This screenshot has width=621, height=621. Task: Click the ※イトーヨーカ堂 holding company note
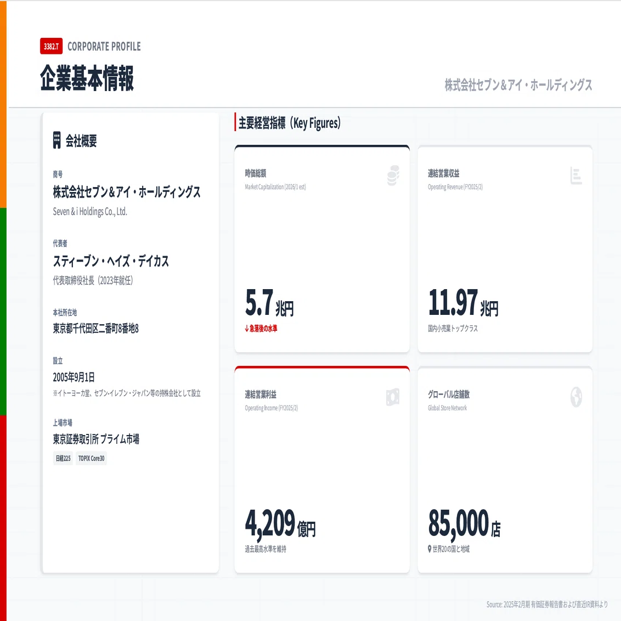pyautogui.click(x=127, y=393)
